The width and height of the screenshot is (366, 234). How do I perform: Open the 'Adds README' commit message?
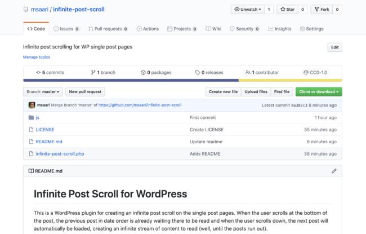tap(205, 154)
